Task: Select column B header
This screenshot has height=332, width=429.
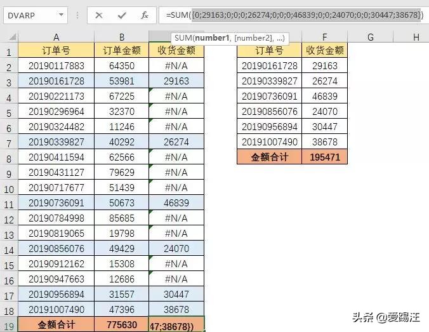Action: [x=122, y=37]
